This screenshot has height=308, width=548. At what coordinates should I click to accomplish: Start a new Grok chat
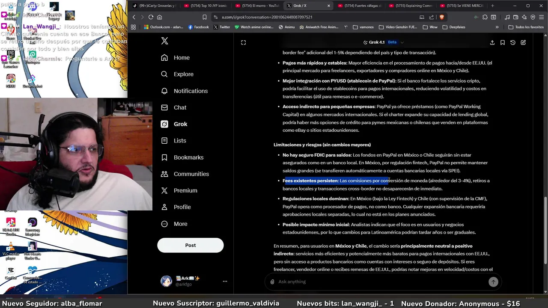(523, 42)
